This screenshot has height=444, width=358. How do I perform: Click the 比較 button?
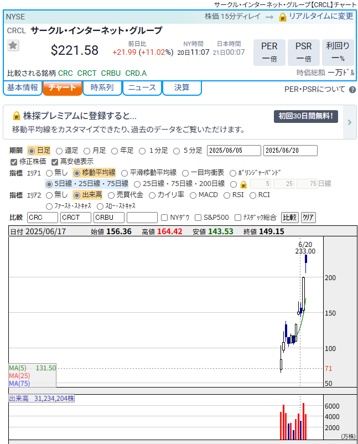pyautogui.click(x=290, y=218)
